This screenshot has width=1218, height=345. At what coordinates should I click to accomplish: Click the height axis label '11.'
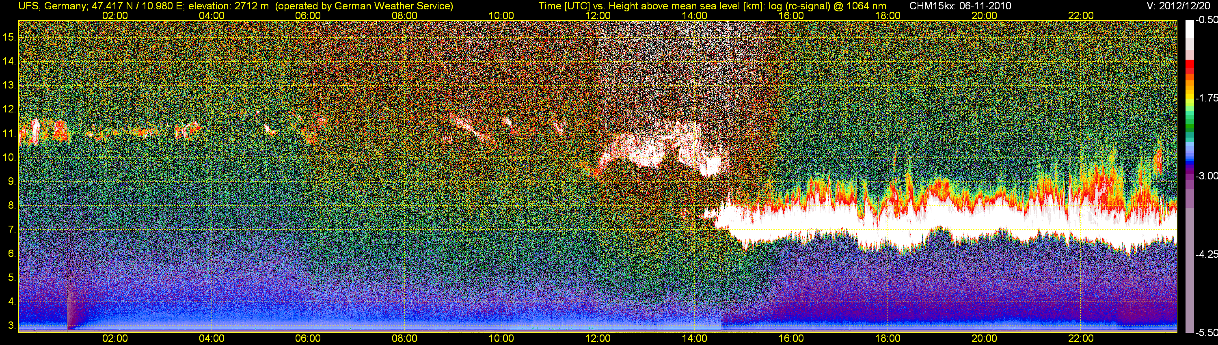tap(9, 134)
